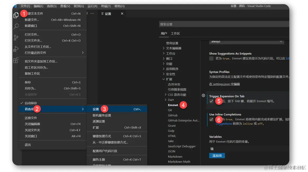The height and width of the screenshot is (172, 308).
Task: Select 打开文件夹... menu entry
Action: [x=53, y=41]
